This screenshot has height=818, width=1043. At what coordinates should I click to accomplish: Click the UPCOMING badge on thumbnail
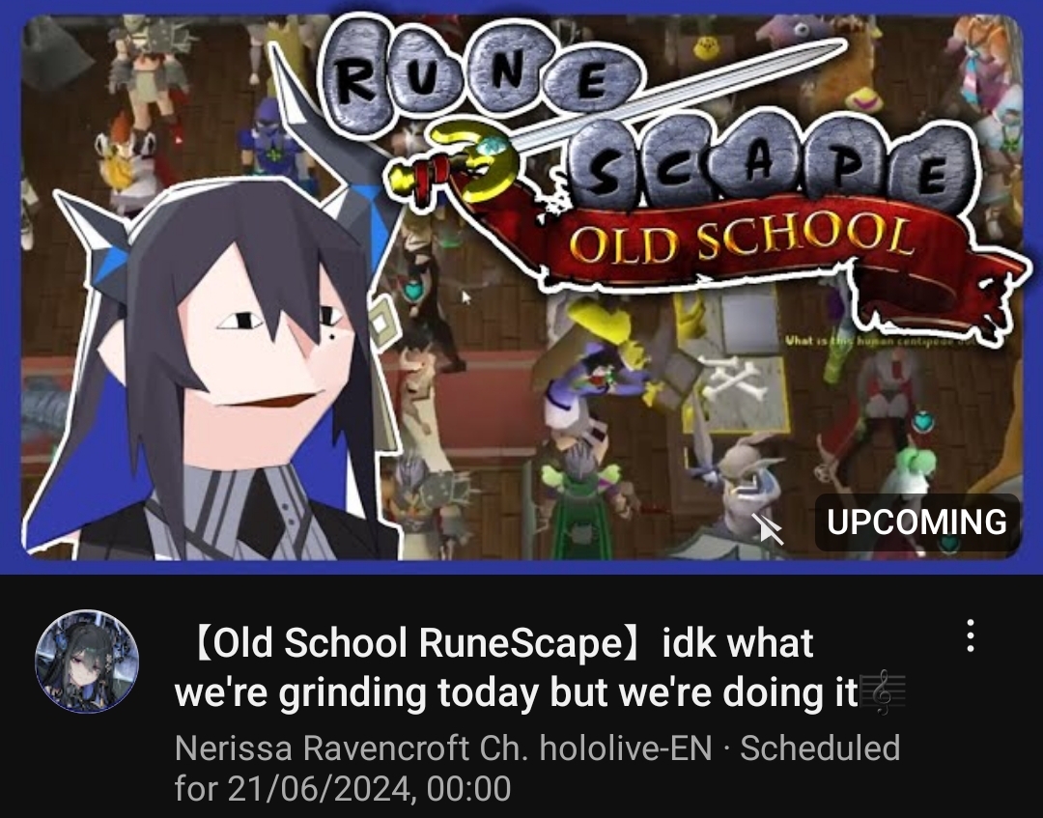(917, 522)
